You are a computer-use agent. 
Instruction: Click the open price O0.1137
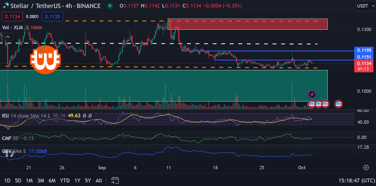coord(129,6)
